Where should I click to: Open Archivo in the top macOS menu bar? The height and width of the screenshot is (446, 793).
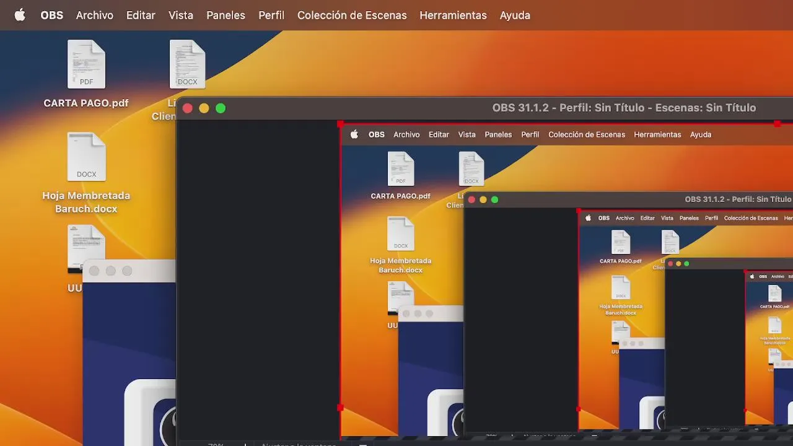(x=95, y=15)
